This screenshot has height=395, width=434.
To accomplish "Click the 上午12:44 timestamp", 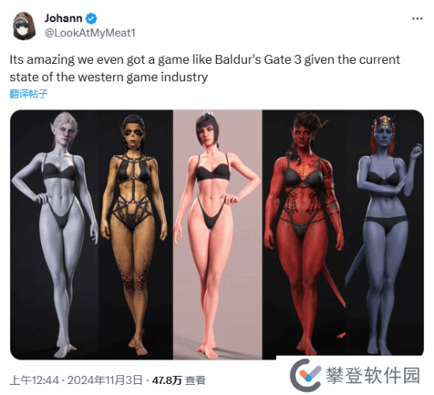I will (34, 380).
